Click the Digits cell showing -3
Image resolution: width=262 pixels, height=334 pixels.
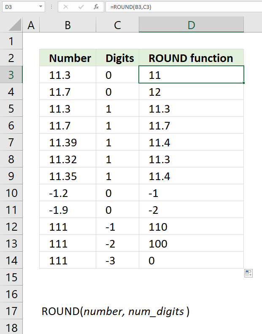[x=117, y=260]
